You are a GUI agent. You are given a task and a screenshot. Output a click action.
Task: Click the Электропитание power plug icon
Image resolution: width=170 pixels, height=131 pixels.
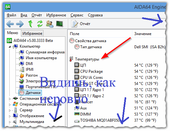tap(22, 81)
